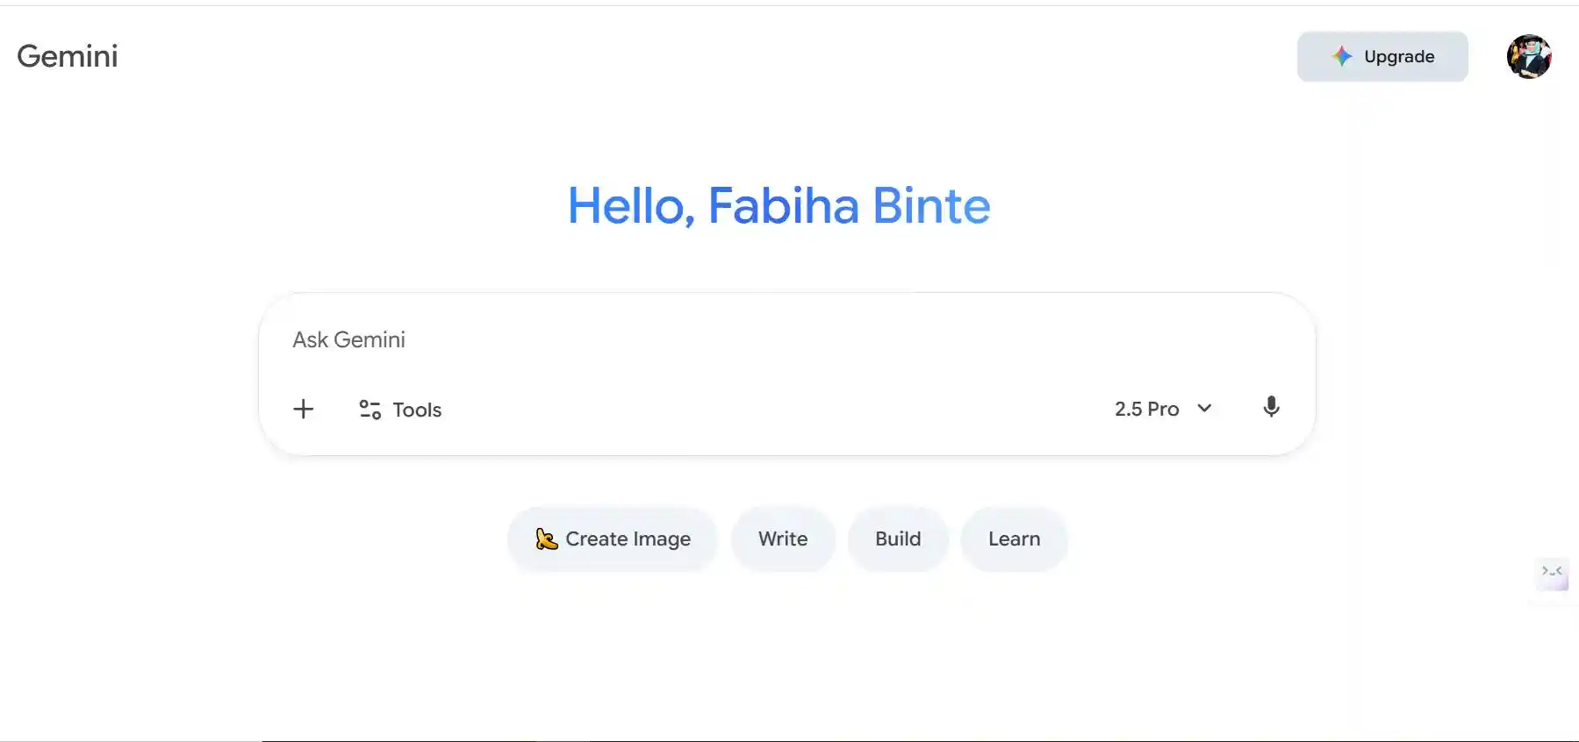The width and height of the screenshot is (1579, 742).
Task: Click the banana icon on Create Image
Action: 546,539
